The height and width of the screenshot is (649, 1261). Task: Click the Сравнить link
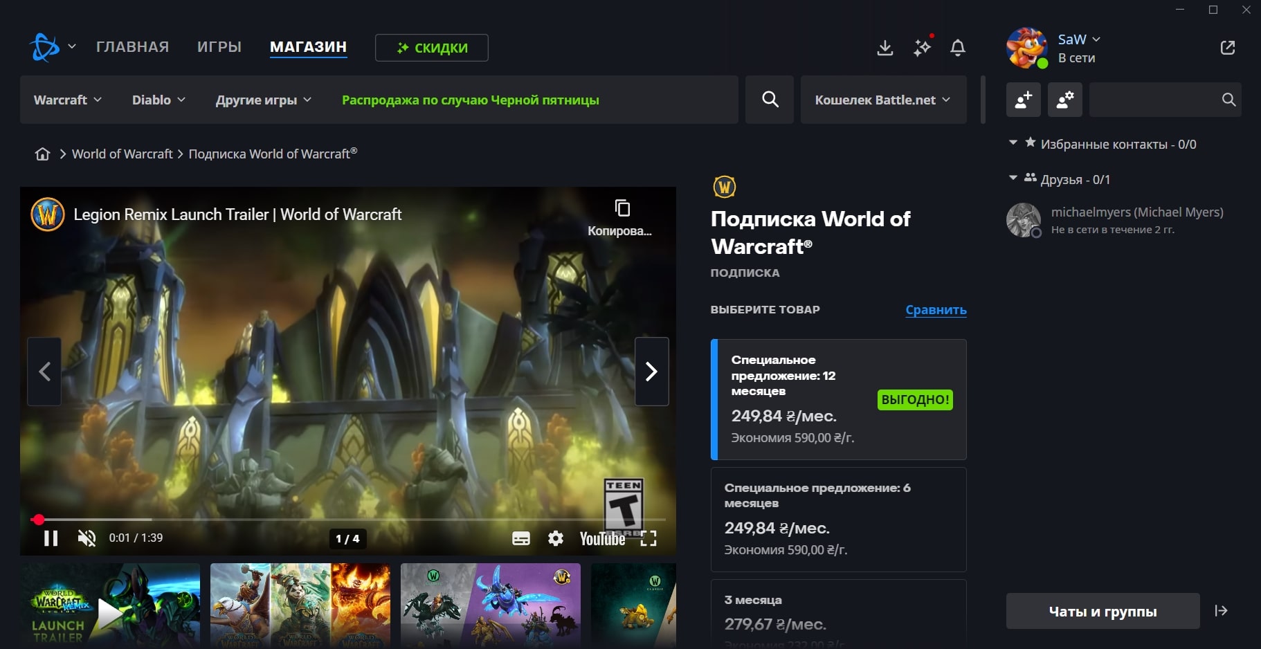click(936, 310)
